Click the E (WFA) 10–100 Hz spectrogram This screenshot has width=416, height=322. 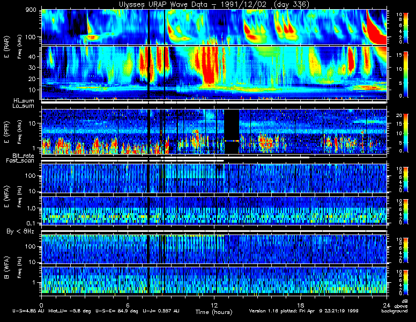(214, 178)
